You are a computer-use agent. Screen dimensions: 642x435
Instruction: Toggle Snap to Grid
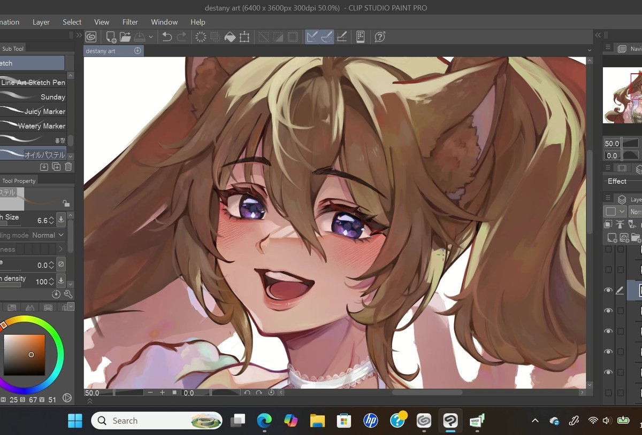pyautogui.click(x=342, y=37)
